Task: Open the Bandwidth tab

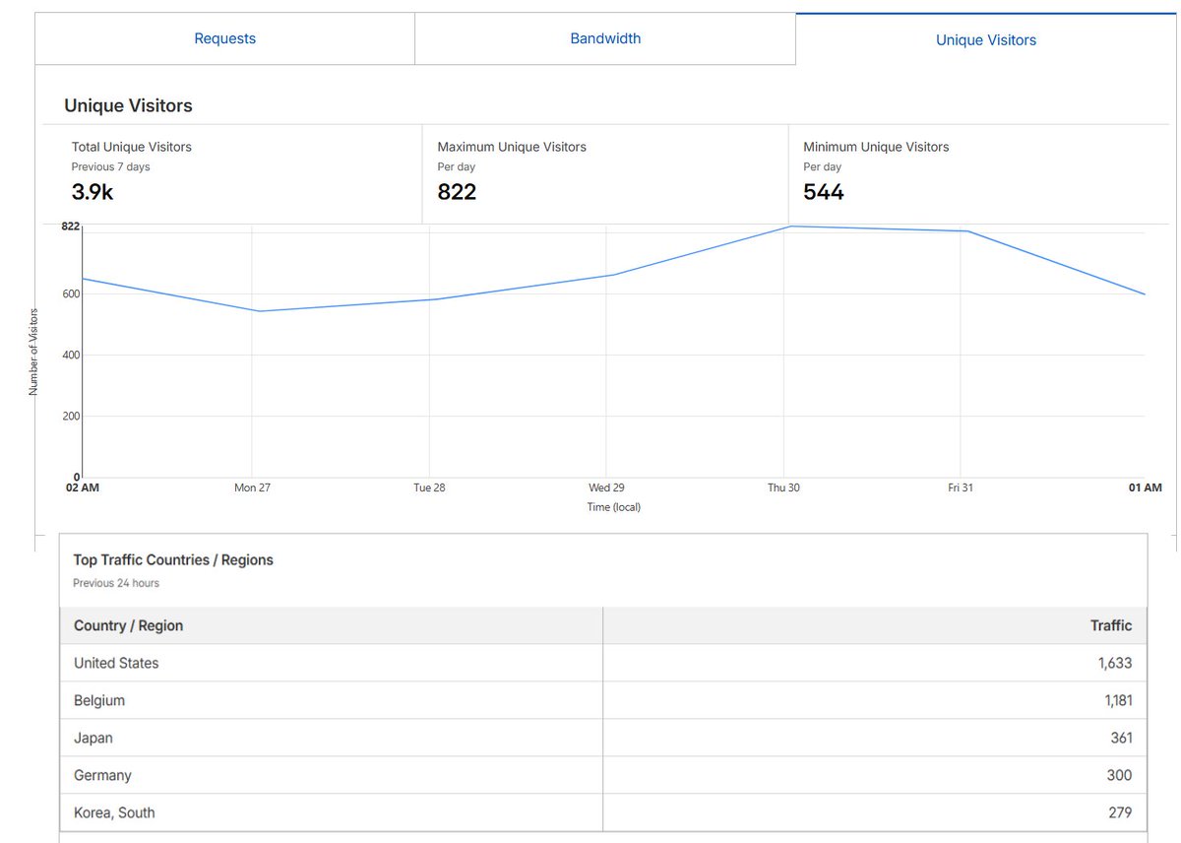Action: click(605, 38)
